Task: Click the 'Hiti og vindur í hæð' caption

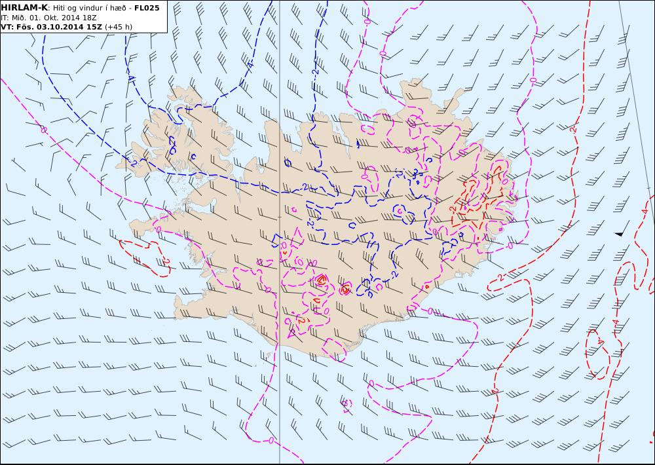Action: tap(89, 9)
